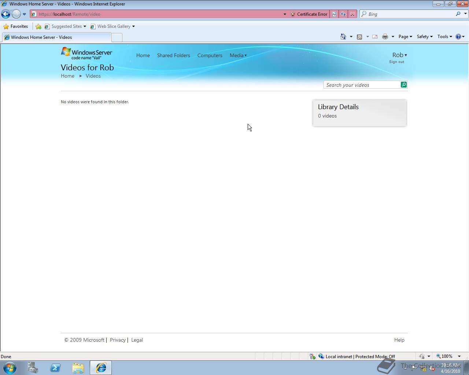Open Shared Folders in navigation bar
This screenshot has width=469, height=375.
(174, 55)
